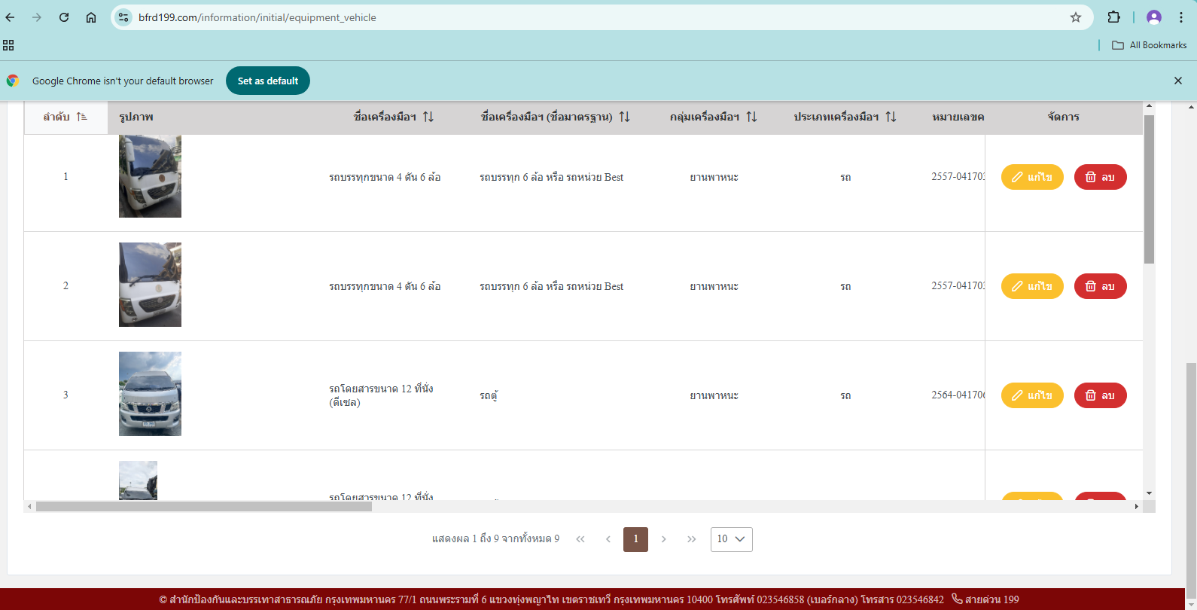Open the row 3 vehicle thumbnail image
1197x610 pixels.
150,394
